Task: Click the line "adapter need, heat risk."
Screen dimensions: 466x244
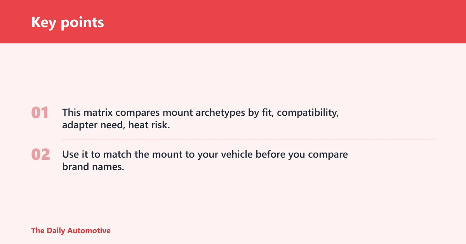Action: (x=116, y=125)
